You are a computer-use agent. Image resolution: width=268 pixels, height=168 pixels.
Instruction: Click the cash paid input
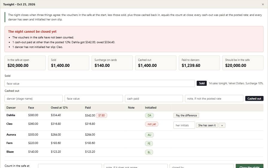[154, 99]
